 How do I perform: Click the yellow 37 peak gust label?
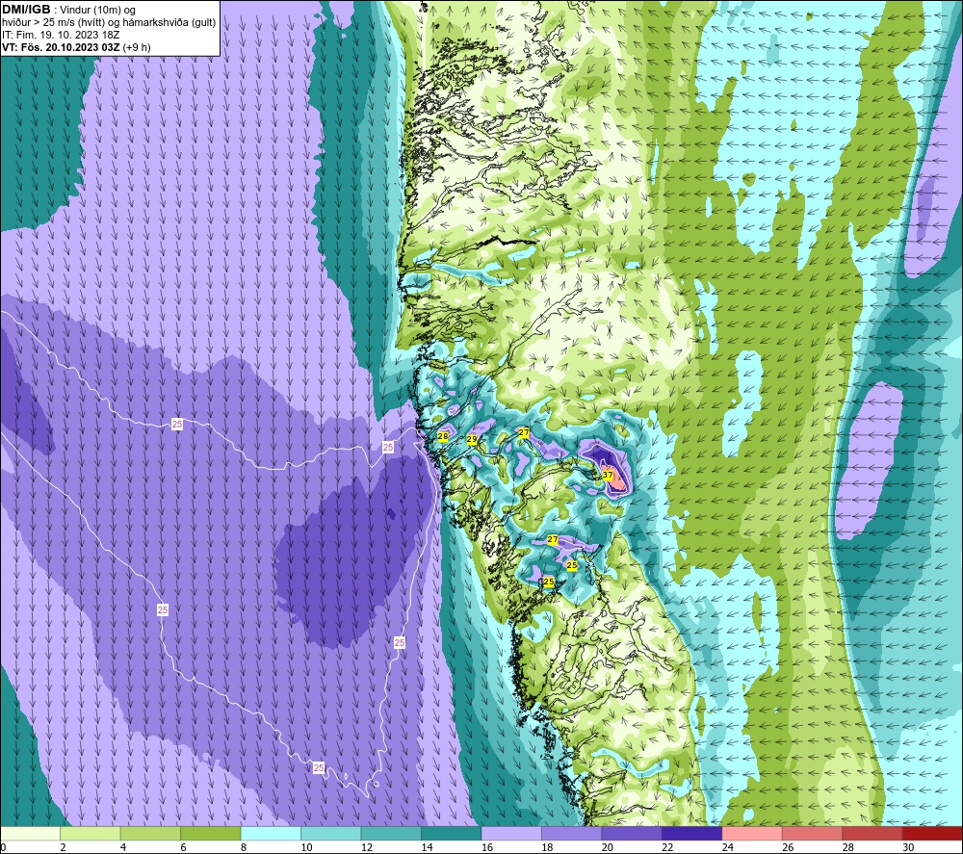tap(608, 476)
